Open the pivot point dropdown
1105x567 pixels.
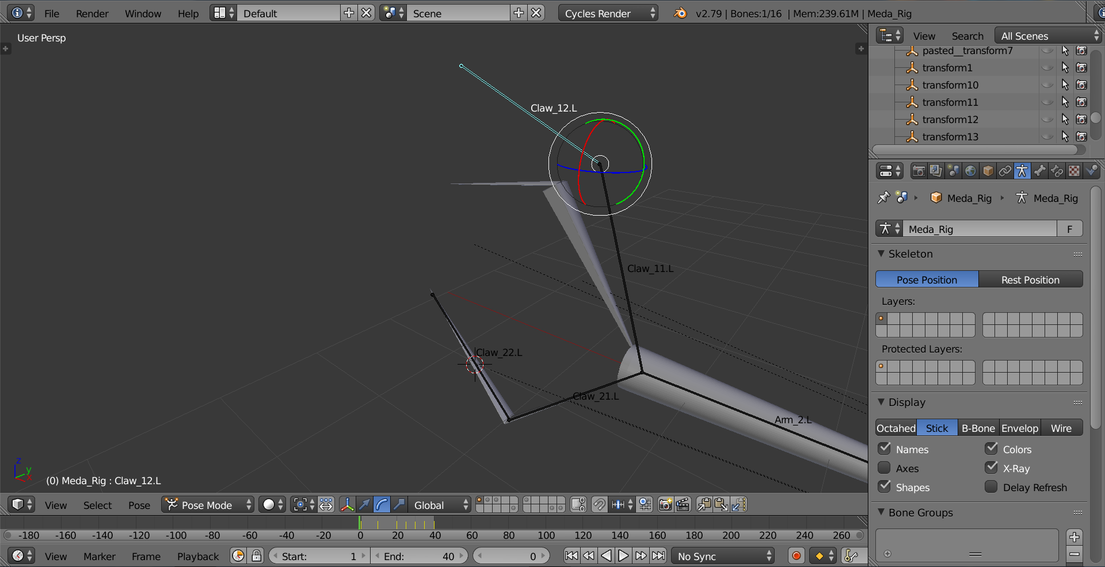303,505
